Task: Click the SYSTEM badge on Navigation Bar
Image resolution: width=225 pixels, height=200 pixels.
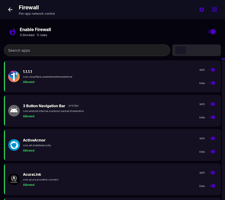Action: click(x=73, y=106)
